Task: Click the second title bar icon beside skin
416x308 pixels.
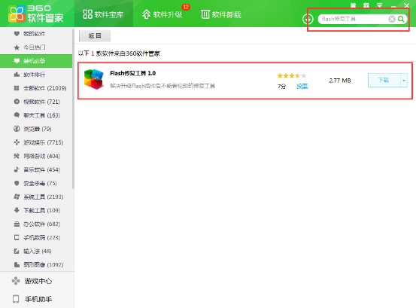Action: click(x=366, y=5)
